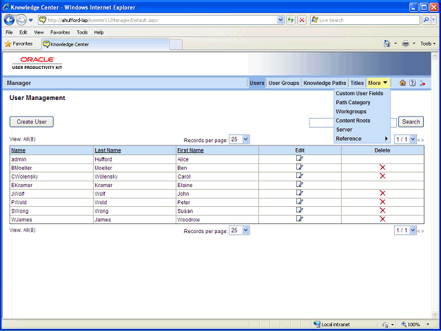Click the Live Search input field
Image resolution: width=441 pixels, height=331 pixels.
point(365,20)
